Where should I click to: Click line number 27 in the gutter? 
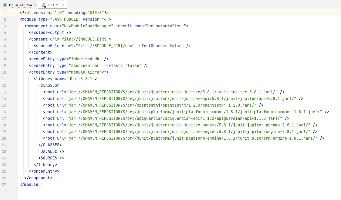4,185
